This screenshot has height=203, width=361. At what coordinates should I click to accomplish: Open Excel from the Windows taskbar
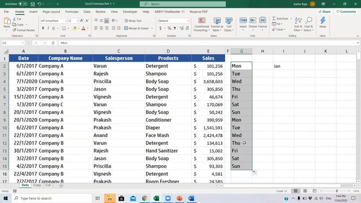(156, 198)
